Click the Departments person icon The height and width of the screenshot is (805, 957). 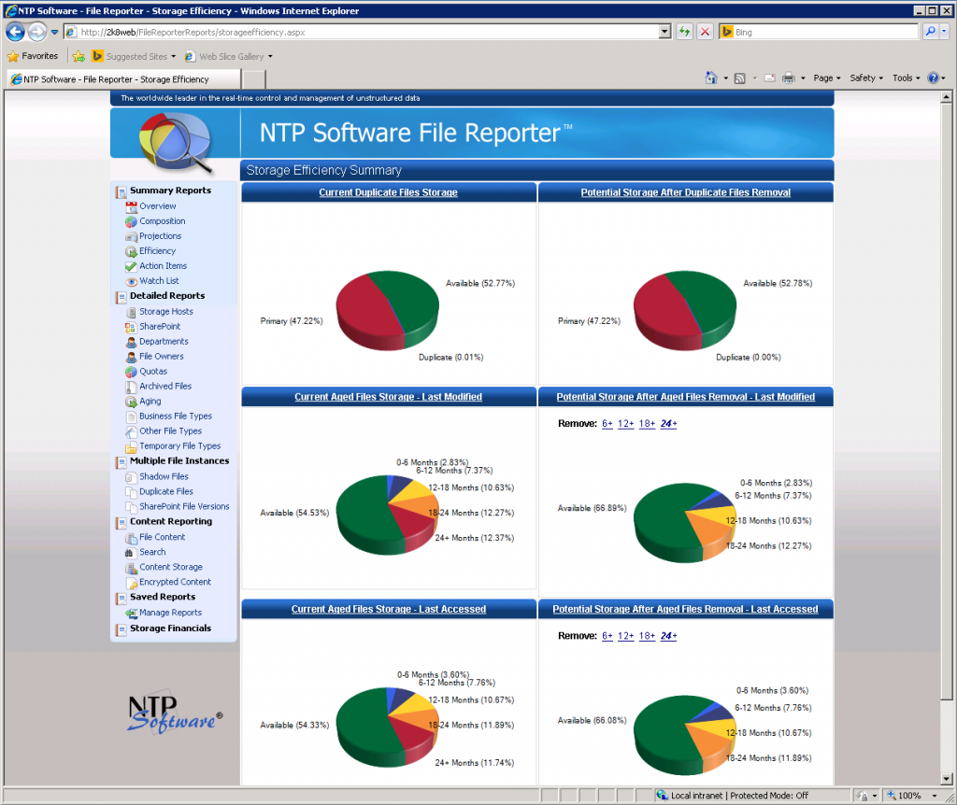(131, 342)
